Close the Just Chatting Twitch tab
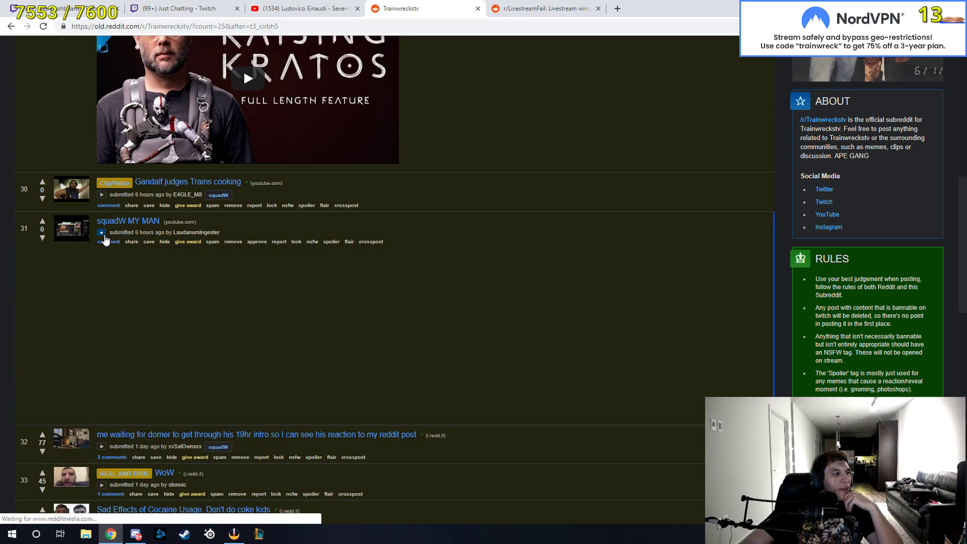Viewport: 967px width, 544px height. 237,8
